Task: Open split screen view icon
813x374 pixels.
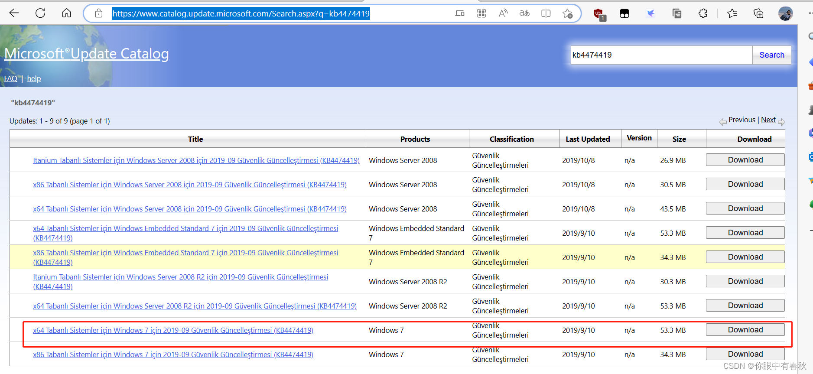Action: pyautogui.click(x=546, y=13)
